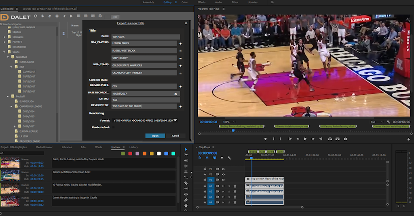The height and width of the screenshot is (216, 414).
Task: Switch to the Effects workspace tab
Action: (x=201, y=2)
